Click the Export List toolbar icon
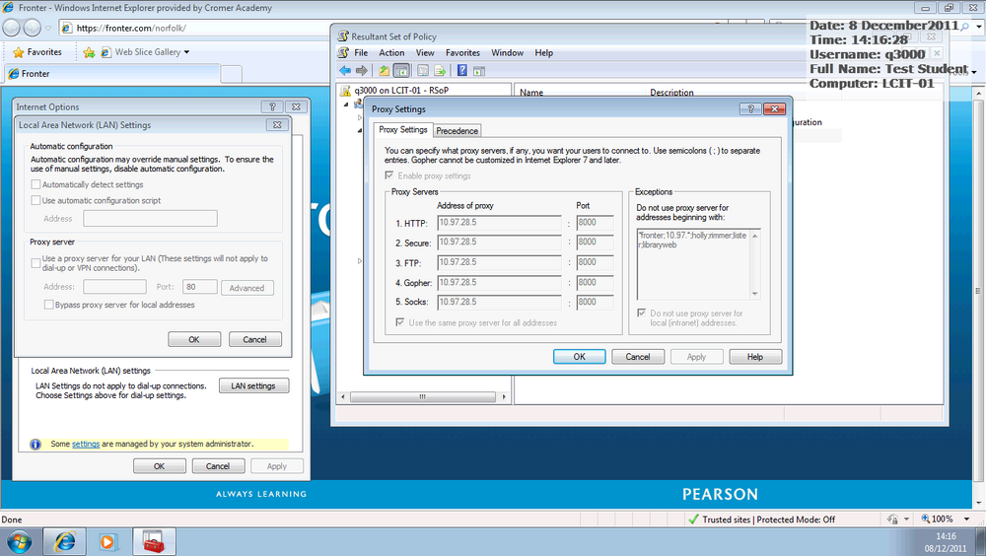986x556 pixels. [440, 70]
